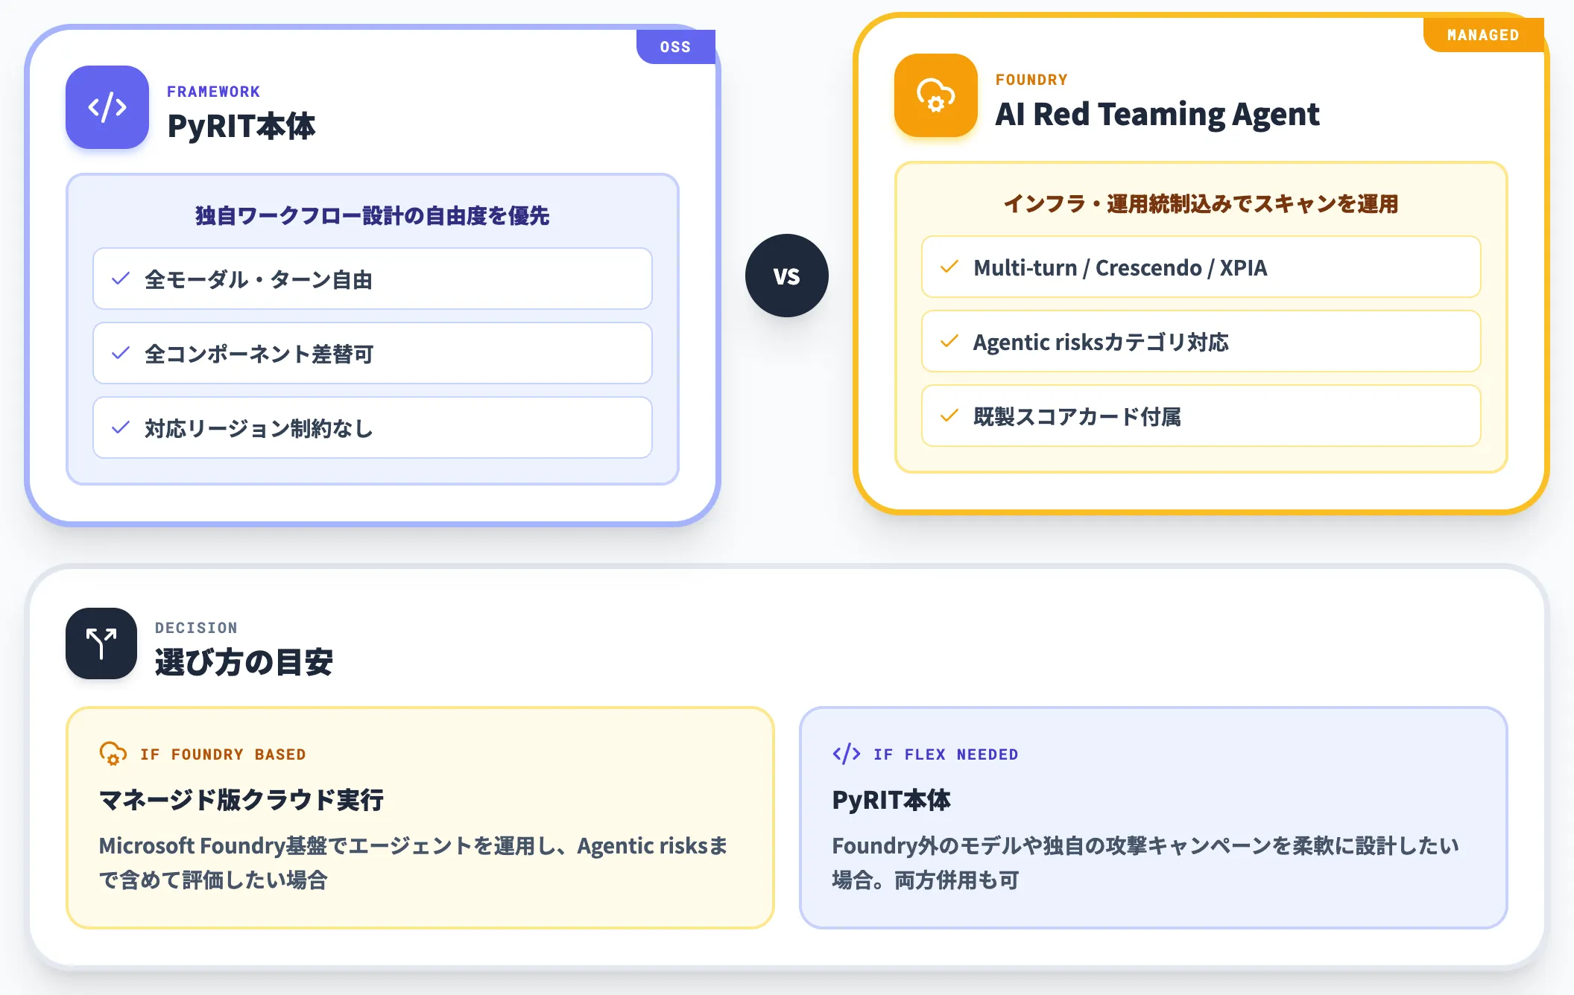
Task: Click the OSS badge
Action: click(676, 47)
